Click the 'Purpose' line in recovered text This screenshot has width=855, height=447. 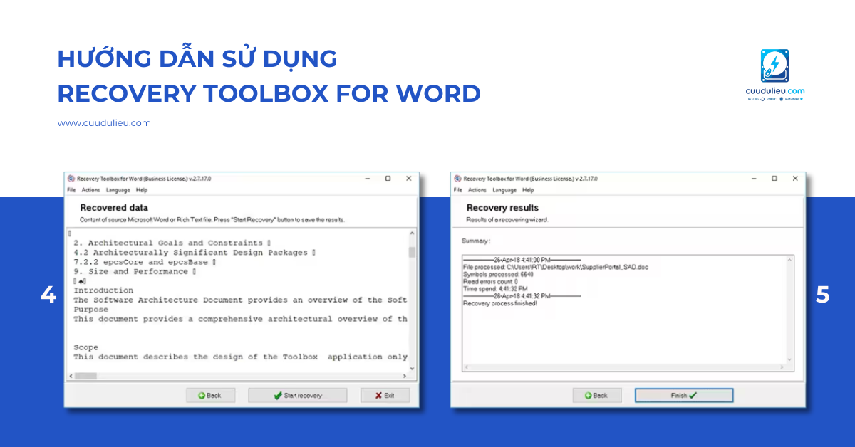(91, 310)
